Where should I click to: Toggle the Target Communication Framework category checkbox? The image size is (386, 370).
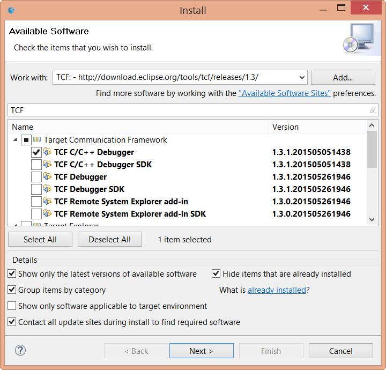26,140
